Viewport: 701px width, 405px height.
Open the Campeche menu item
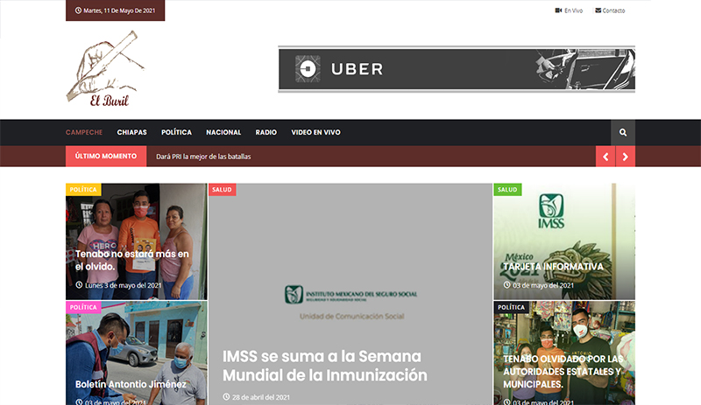tap(84, 132)
